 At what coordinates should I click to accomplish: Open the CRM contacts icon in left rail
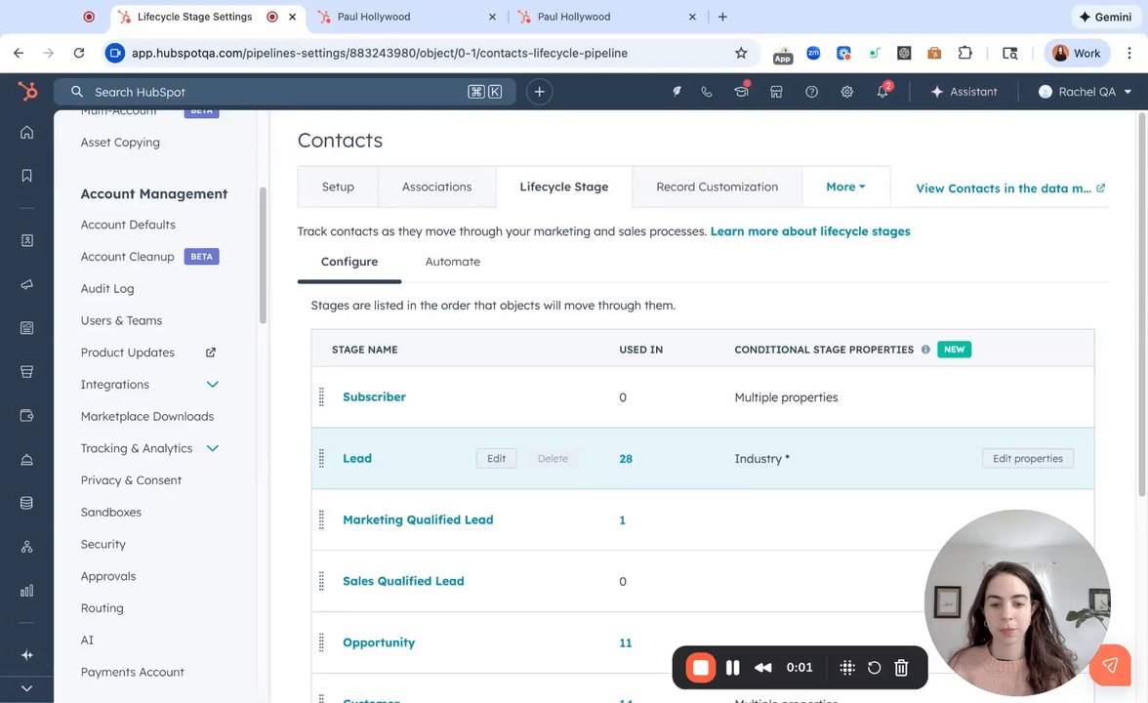[x=26, y=240]
